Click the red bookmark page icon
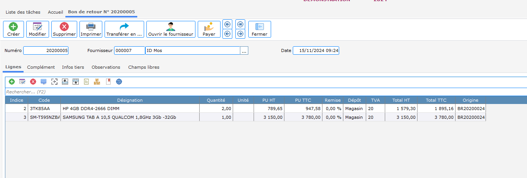 click(x=108, y=82)
